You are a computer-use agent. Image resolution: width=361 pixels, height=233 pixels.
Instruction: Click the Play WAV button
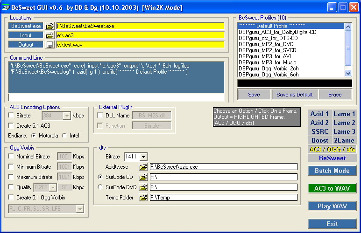coord(332,206)
